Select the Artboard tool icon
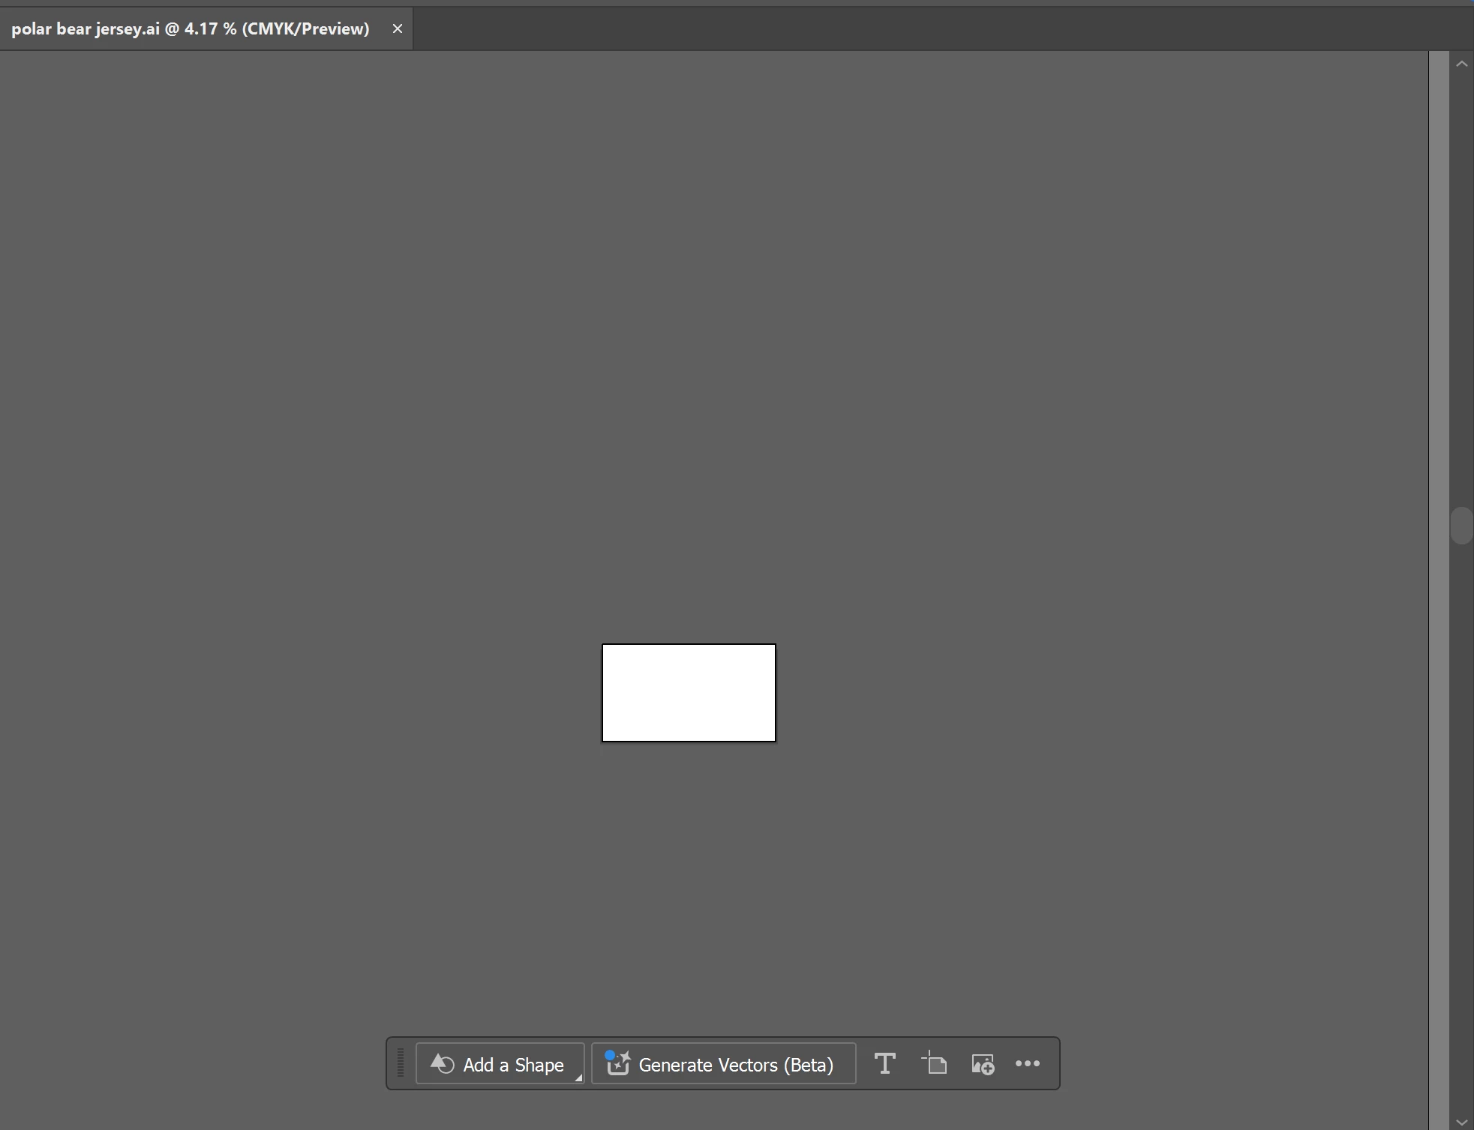1474x1130 pixels. coord(935,1063)
